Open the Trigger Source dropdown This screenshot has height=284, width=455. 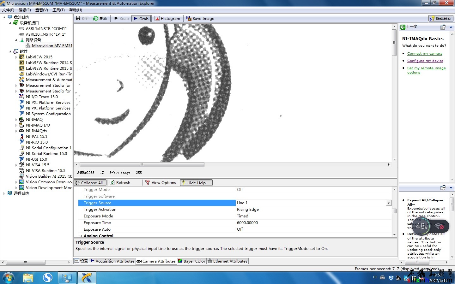(x=389, y=203)
